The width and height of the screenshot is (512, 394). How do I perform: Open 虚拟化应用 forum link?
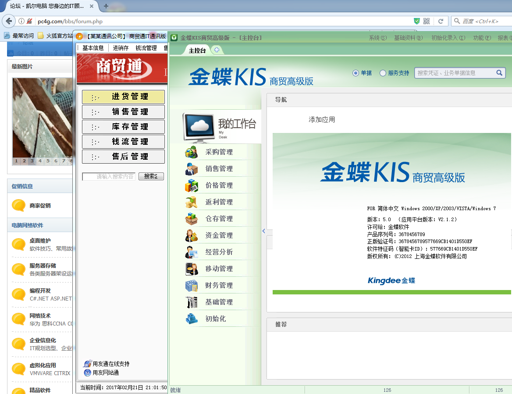pyautogui.click(x=43, y=365)
